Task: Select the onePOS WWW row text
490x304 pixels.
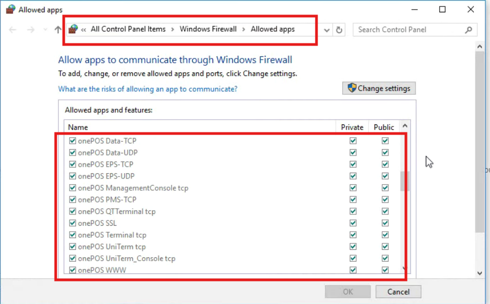Action: pyautogui.click(x=102, y=270)
